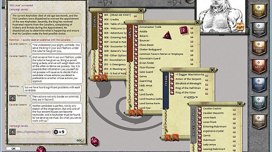Screen dimensions: 272x152
Task: Open story entry 007 - Arrival in Hub
Action: click(115, 42)
